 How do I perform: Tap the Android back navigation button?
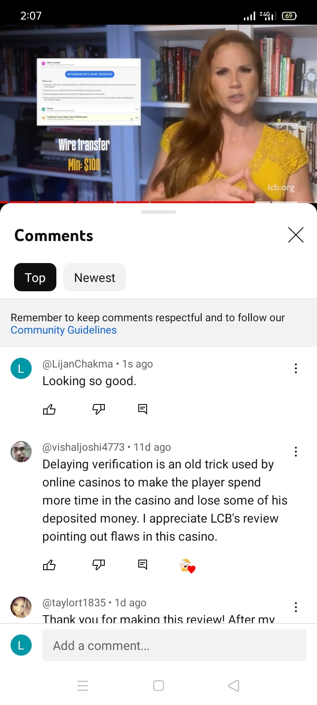[x=234, y=686]
